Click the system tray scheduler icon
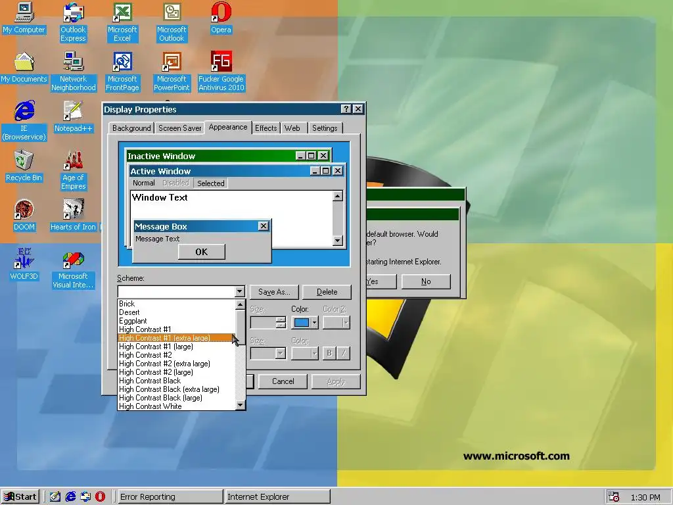The height and width of the screenshot is (505, 673). click(x=614, y=497)
